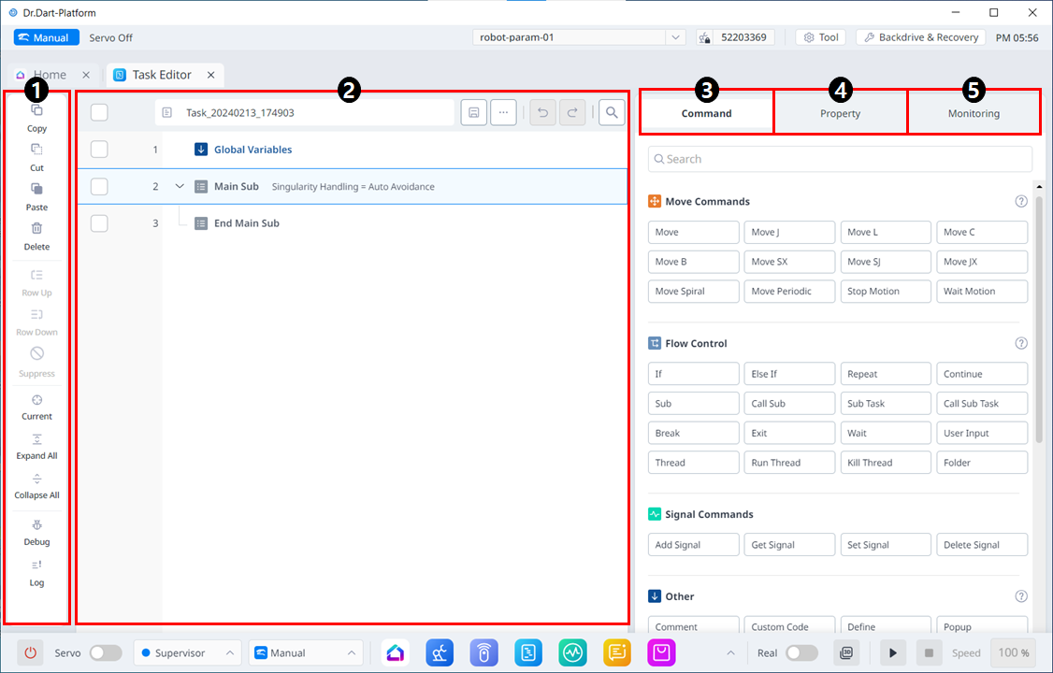
Task: Collapse the Main Sub tree node
Action: click(x=179, y=186)
